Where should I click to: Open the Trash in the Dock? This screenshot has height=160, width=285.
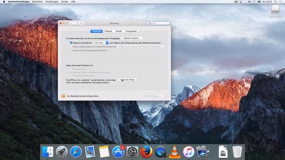237,152
